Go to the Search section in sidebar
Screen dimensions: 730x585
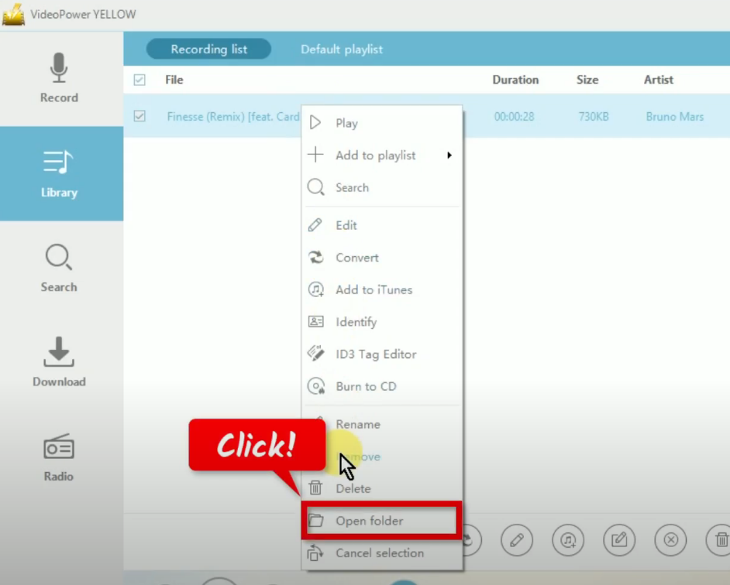[x=59, y=268]
